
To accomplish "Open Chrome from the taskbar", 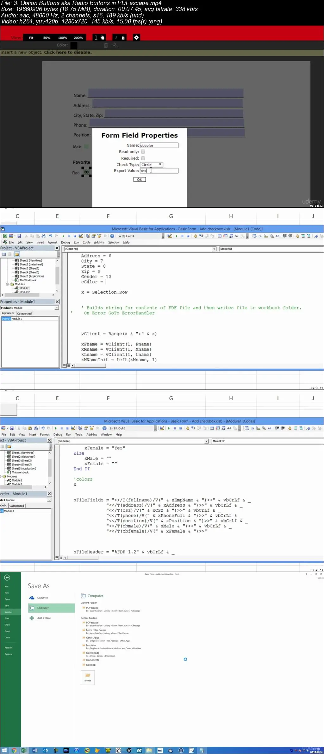I will 14,750.
